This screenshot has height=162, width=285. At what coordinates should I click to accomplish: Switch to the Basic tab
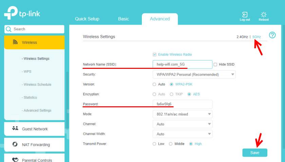tap(123, 19)
